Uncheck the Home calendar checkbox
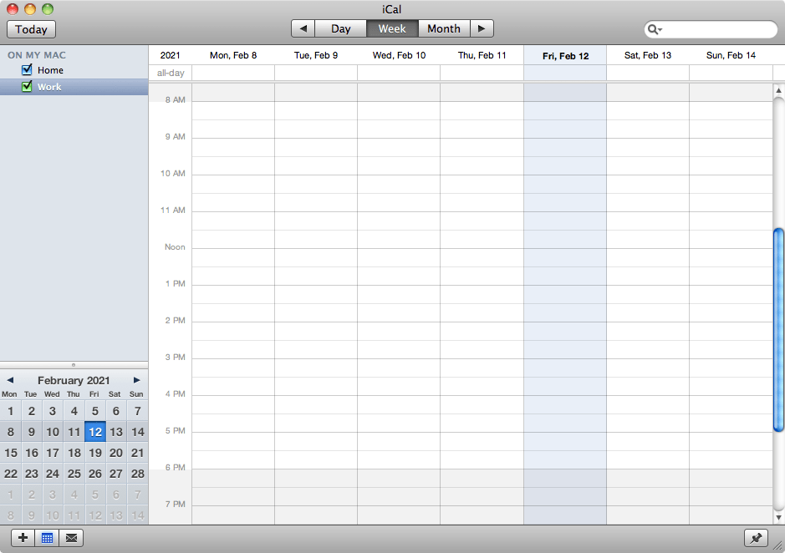Viewport: 785px width, 553px height. pos(27,69)
